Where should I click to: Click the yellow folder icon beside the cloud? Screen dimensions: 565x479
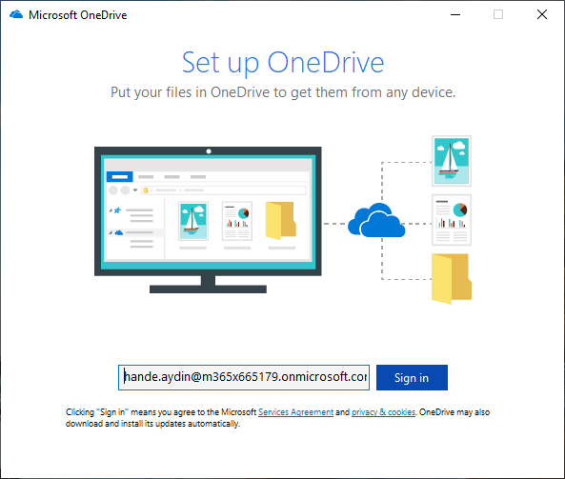(x=452, y=278)
